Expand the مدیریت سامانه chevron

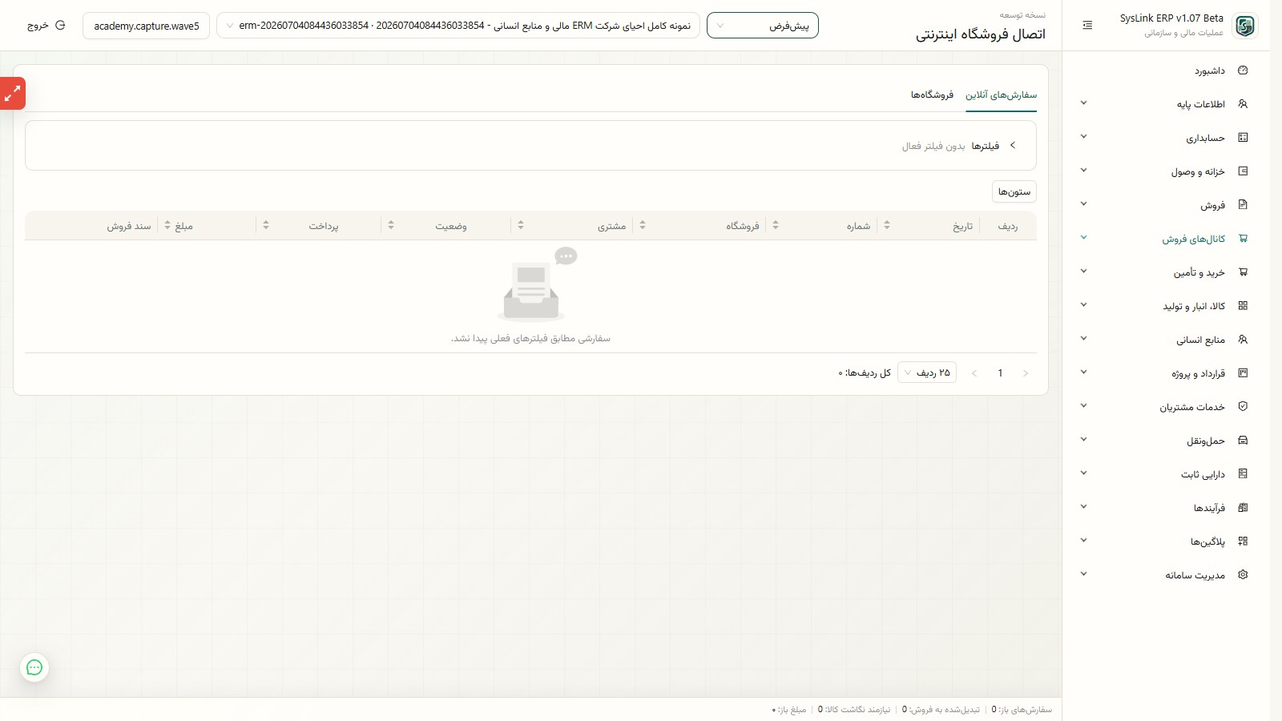click(1083, 574)
